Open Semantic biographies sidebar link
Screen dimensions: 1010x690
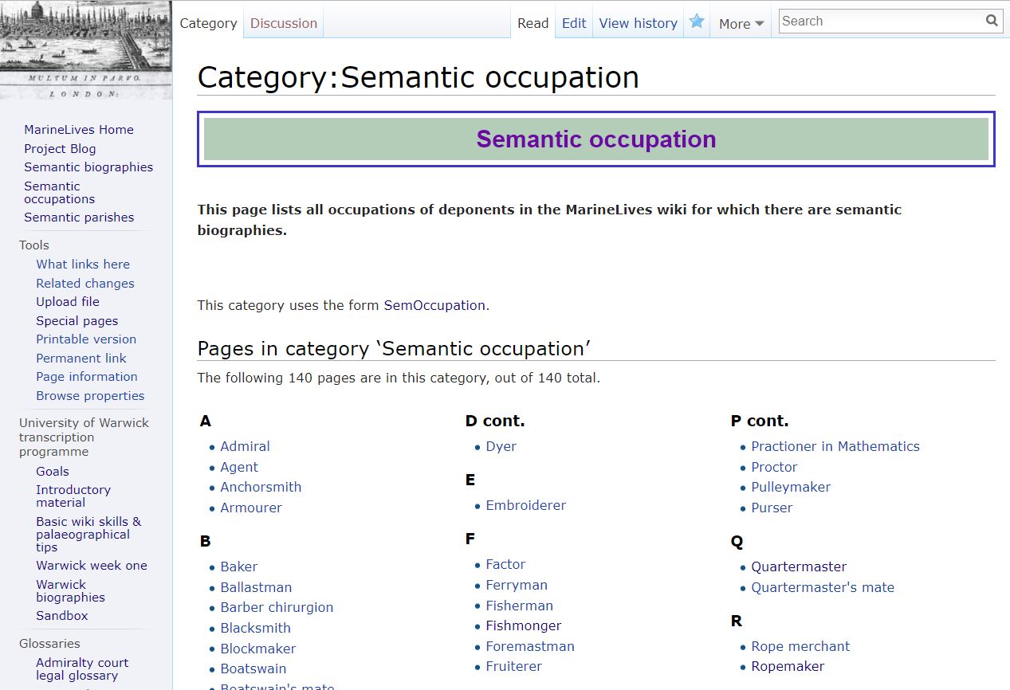(x=88, y=167)
